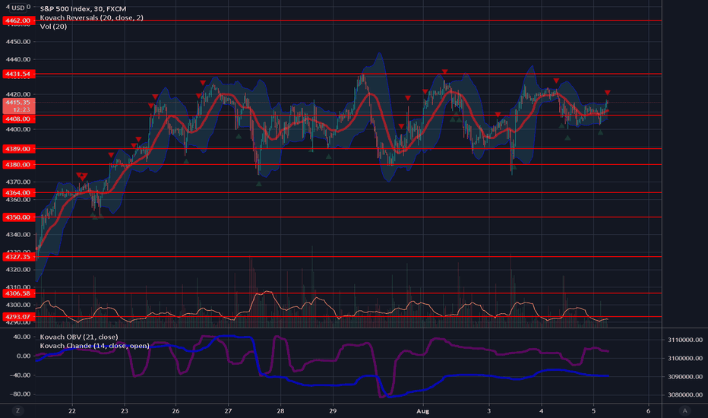The width and height of the screenshot is (708, 418).
Task: Click the 12:23 countdown under current price
Action: click(21, 109)
